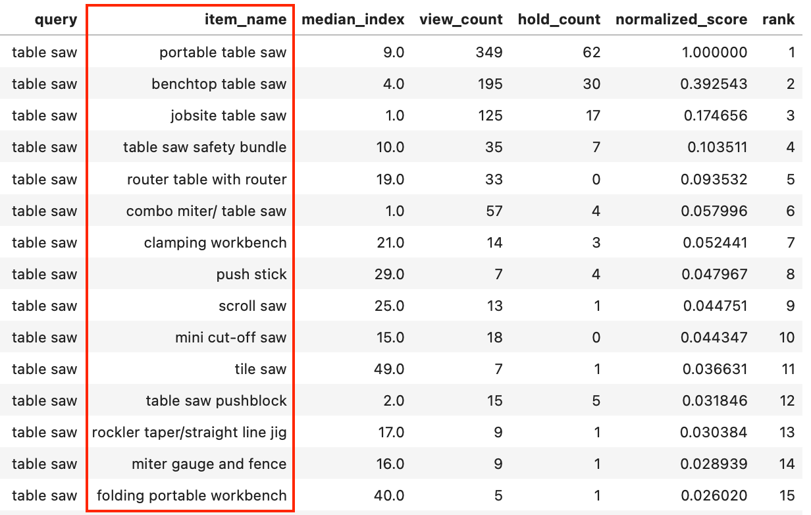Select the median_index column header
The image size is (811, 515).
[353, 20]
